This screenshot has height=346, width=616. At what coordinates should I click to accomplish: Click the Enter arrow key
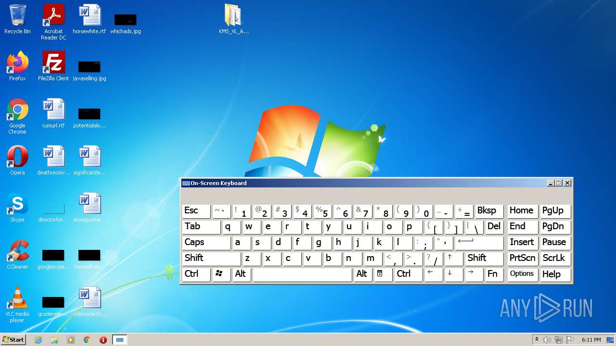pyautogui.click(x=479, y=243)
